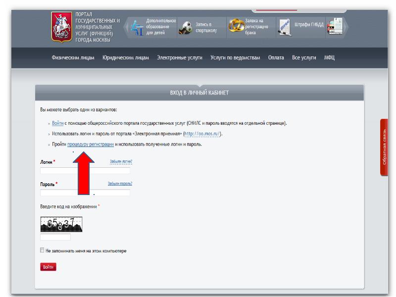396x297 pixels.
Task: Open the red "Обратная связь" side tab
Action: coord(385,147)
